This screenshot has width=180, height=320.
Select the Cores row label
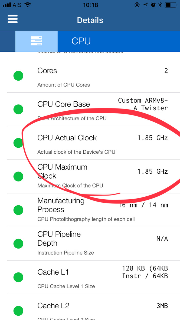coord(47,71)
